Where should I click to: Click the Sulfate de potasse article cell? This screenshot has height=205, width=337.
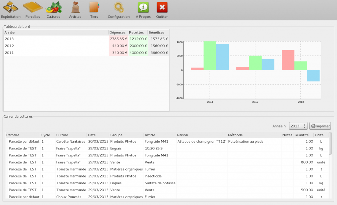pyautogui.click(x=160, y=183)
